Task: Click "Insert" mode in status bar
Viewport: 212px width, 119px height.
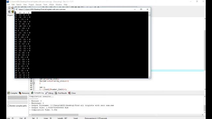Action: pos(76,118)
